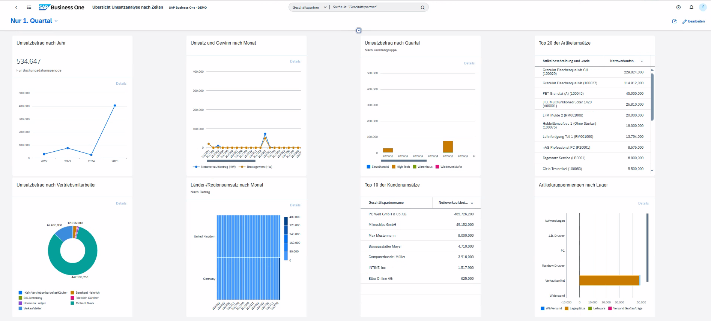The image size is (711, 321).
Task: Collapse the page header with the chevron button
Action: pos(359,31)
